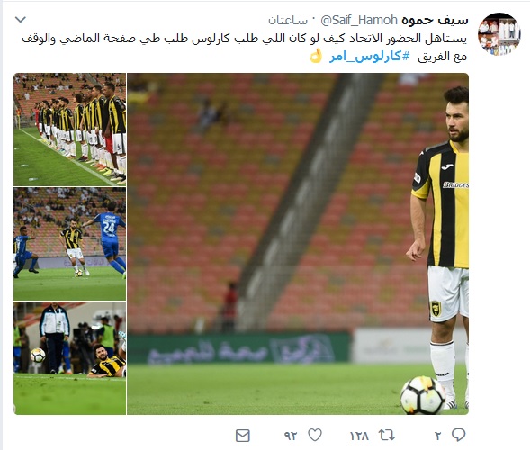Screen dimensions: 530x450
Task: Like the tweet with the heart icon
Action: (315, 435)
